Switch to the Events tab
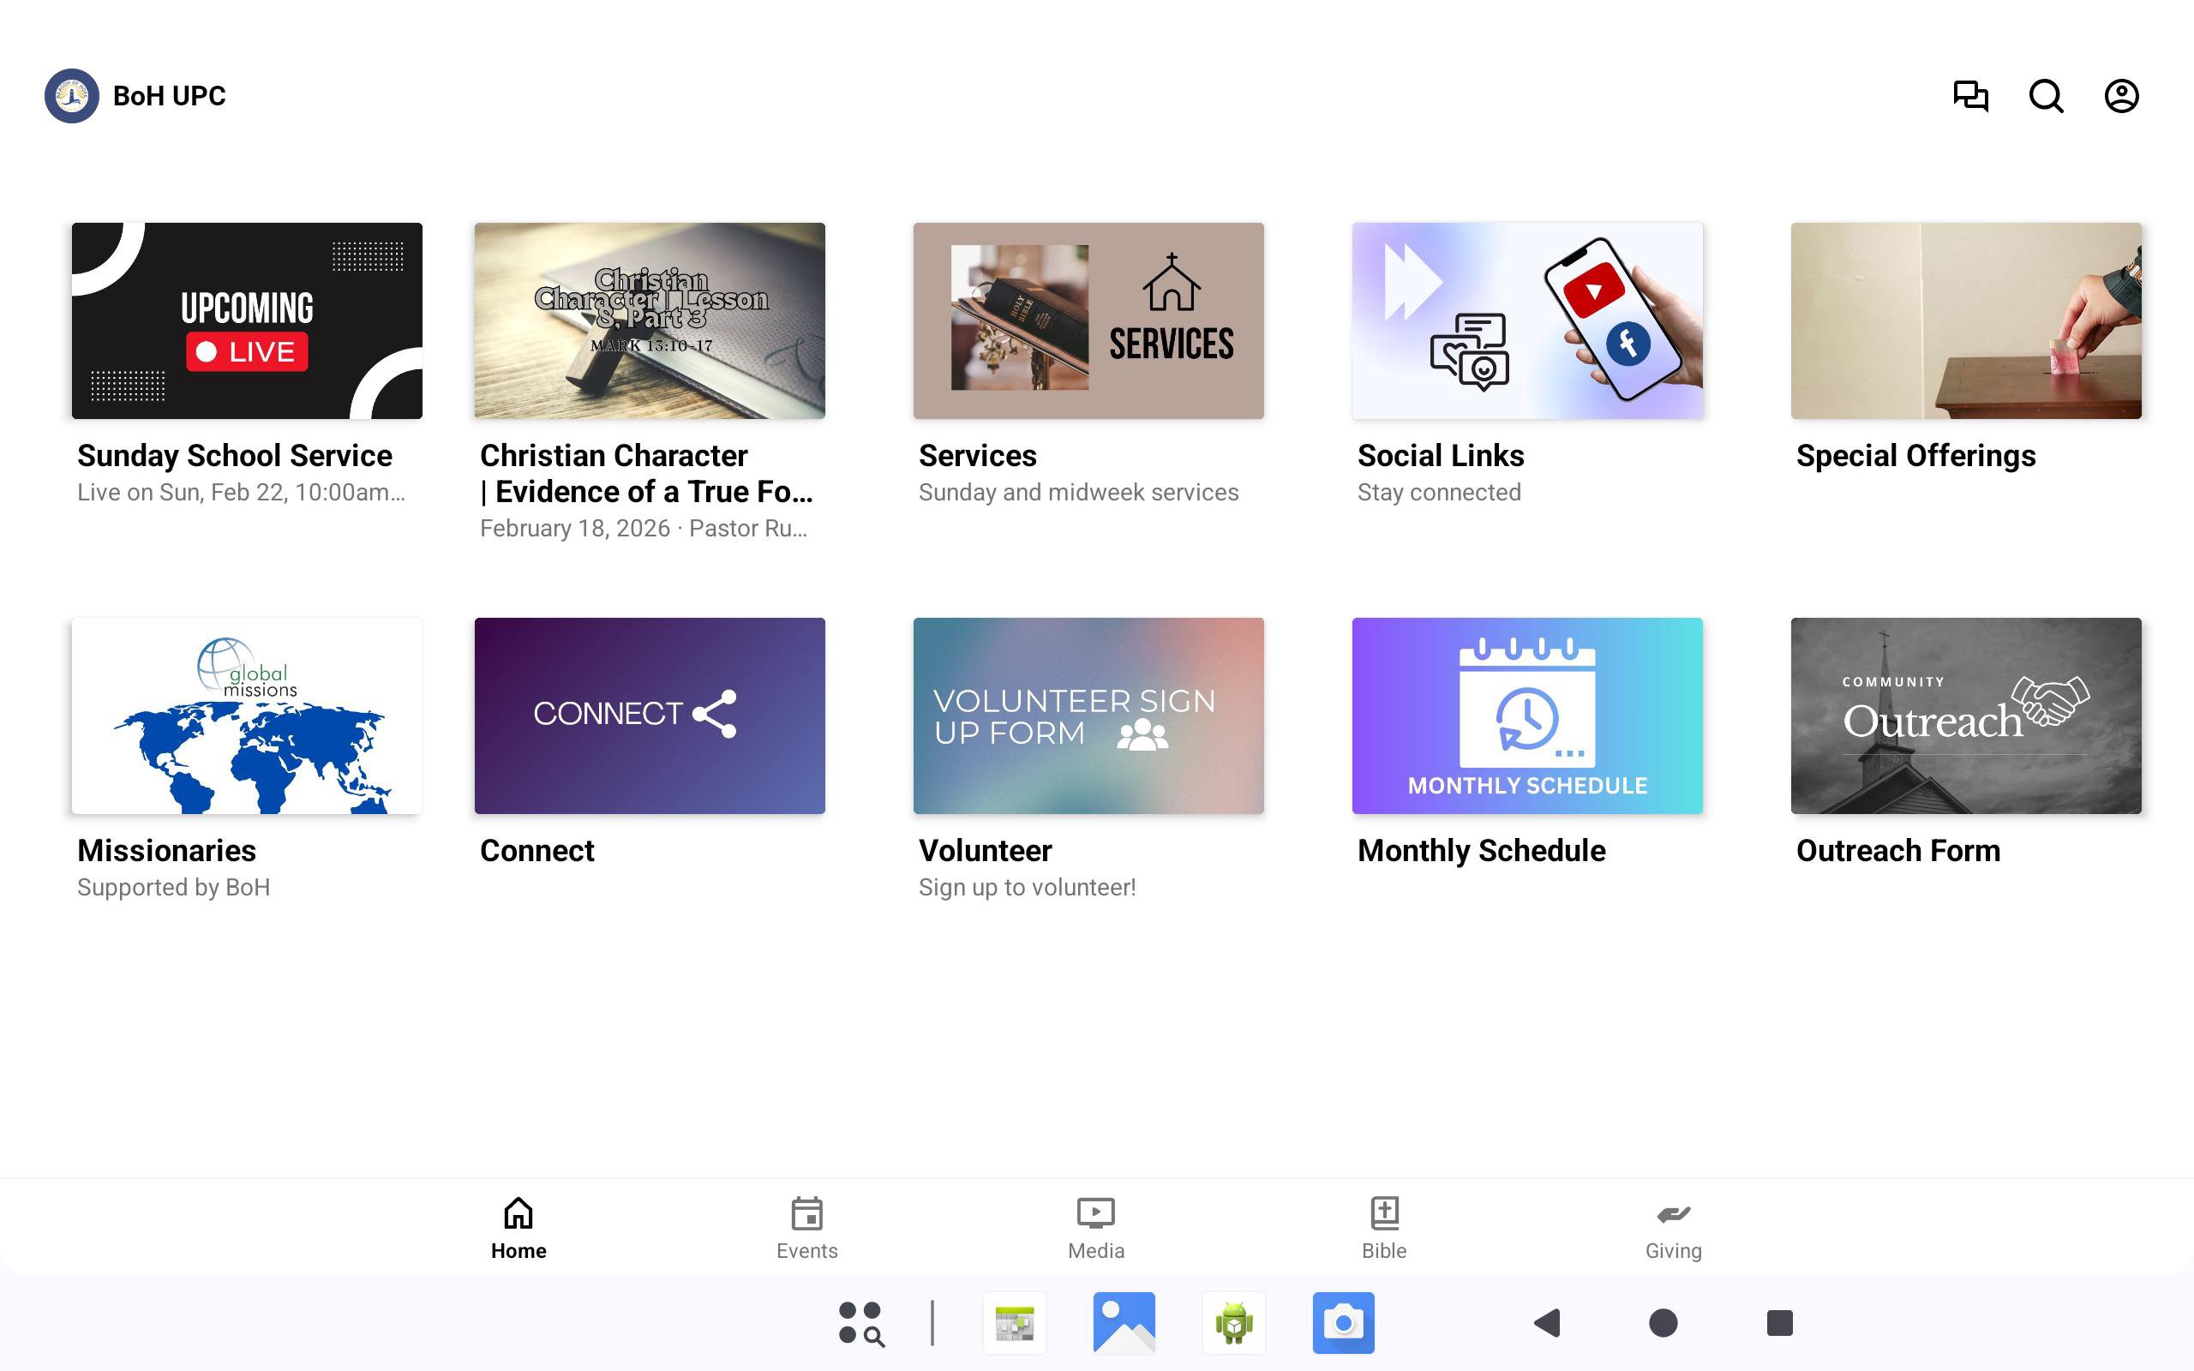 806,1228
